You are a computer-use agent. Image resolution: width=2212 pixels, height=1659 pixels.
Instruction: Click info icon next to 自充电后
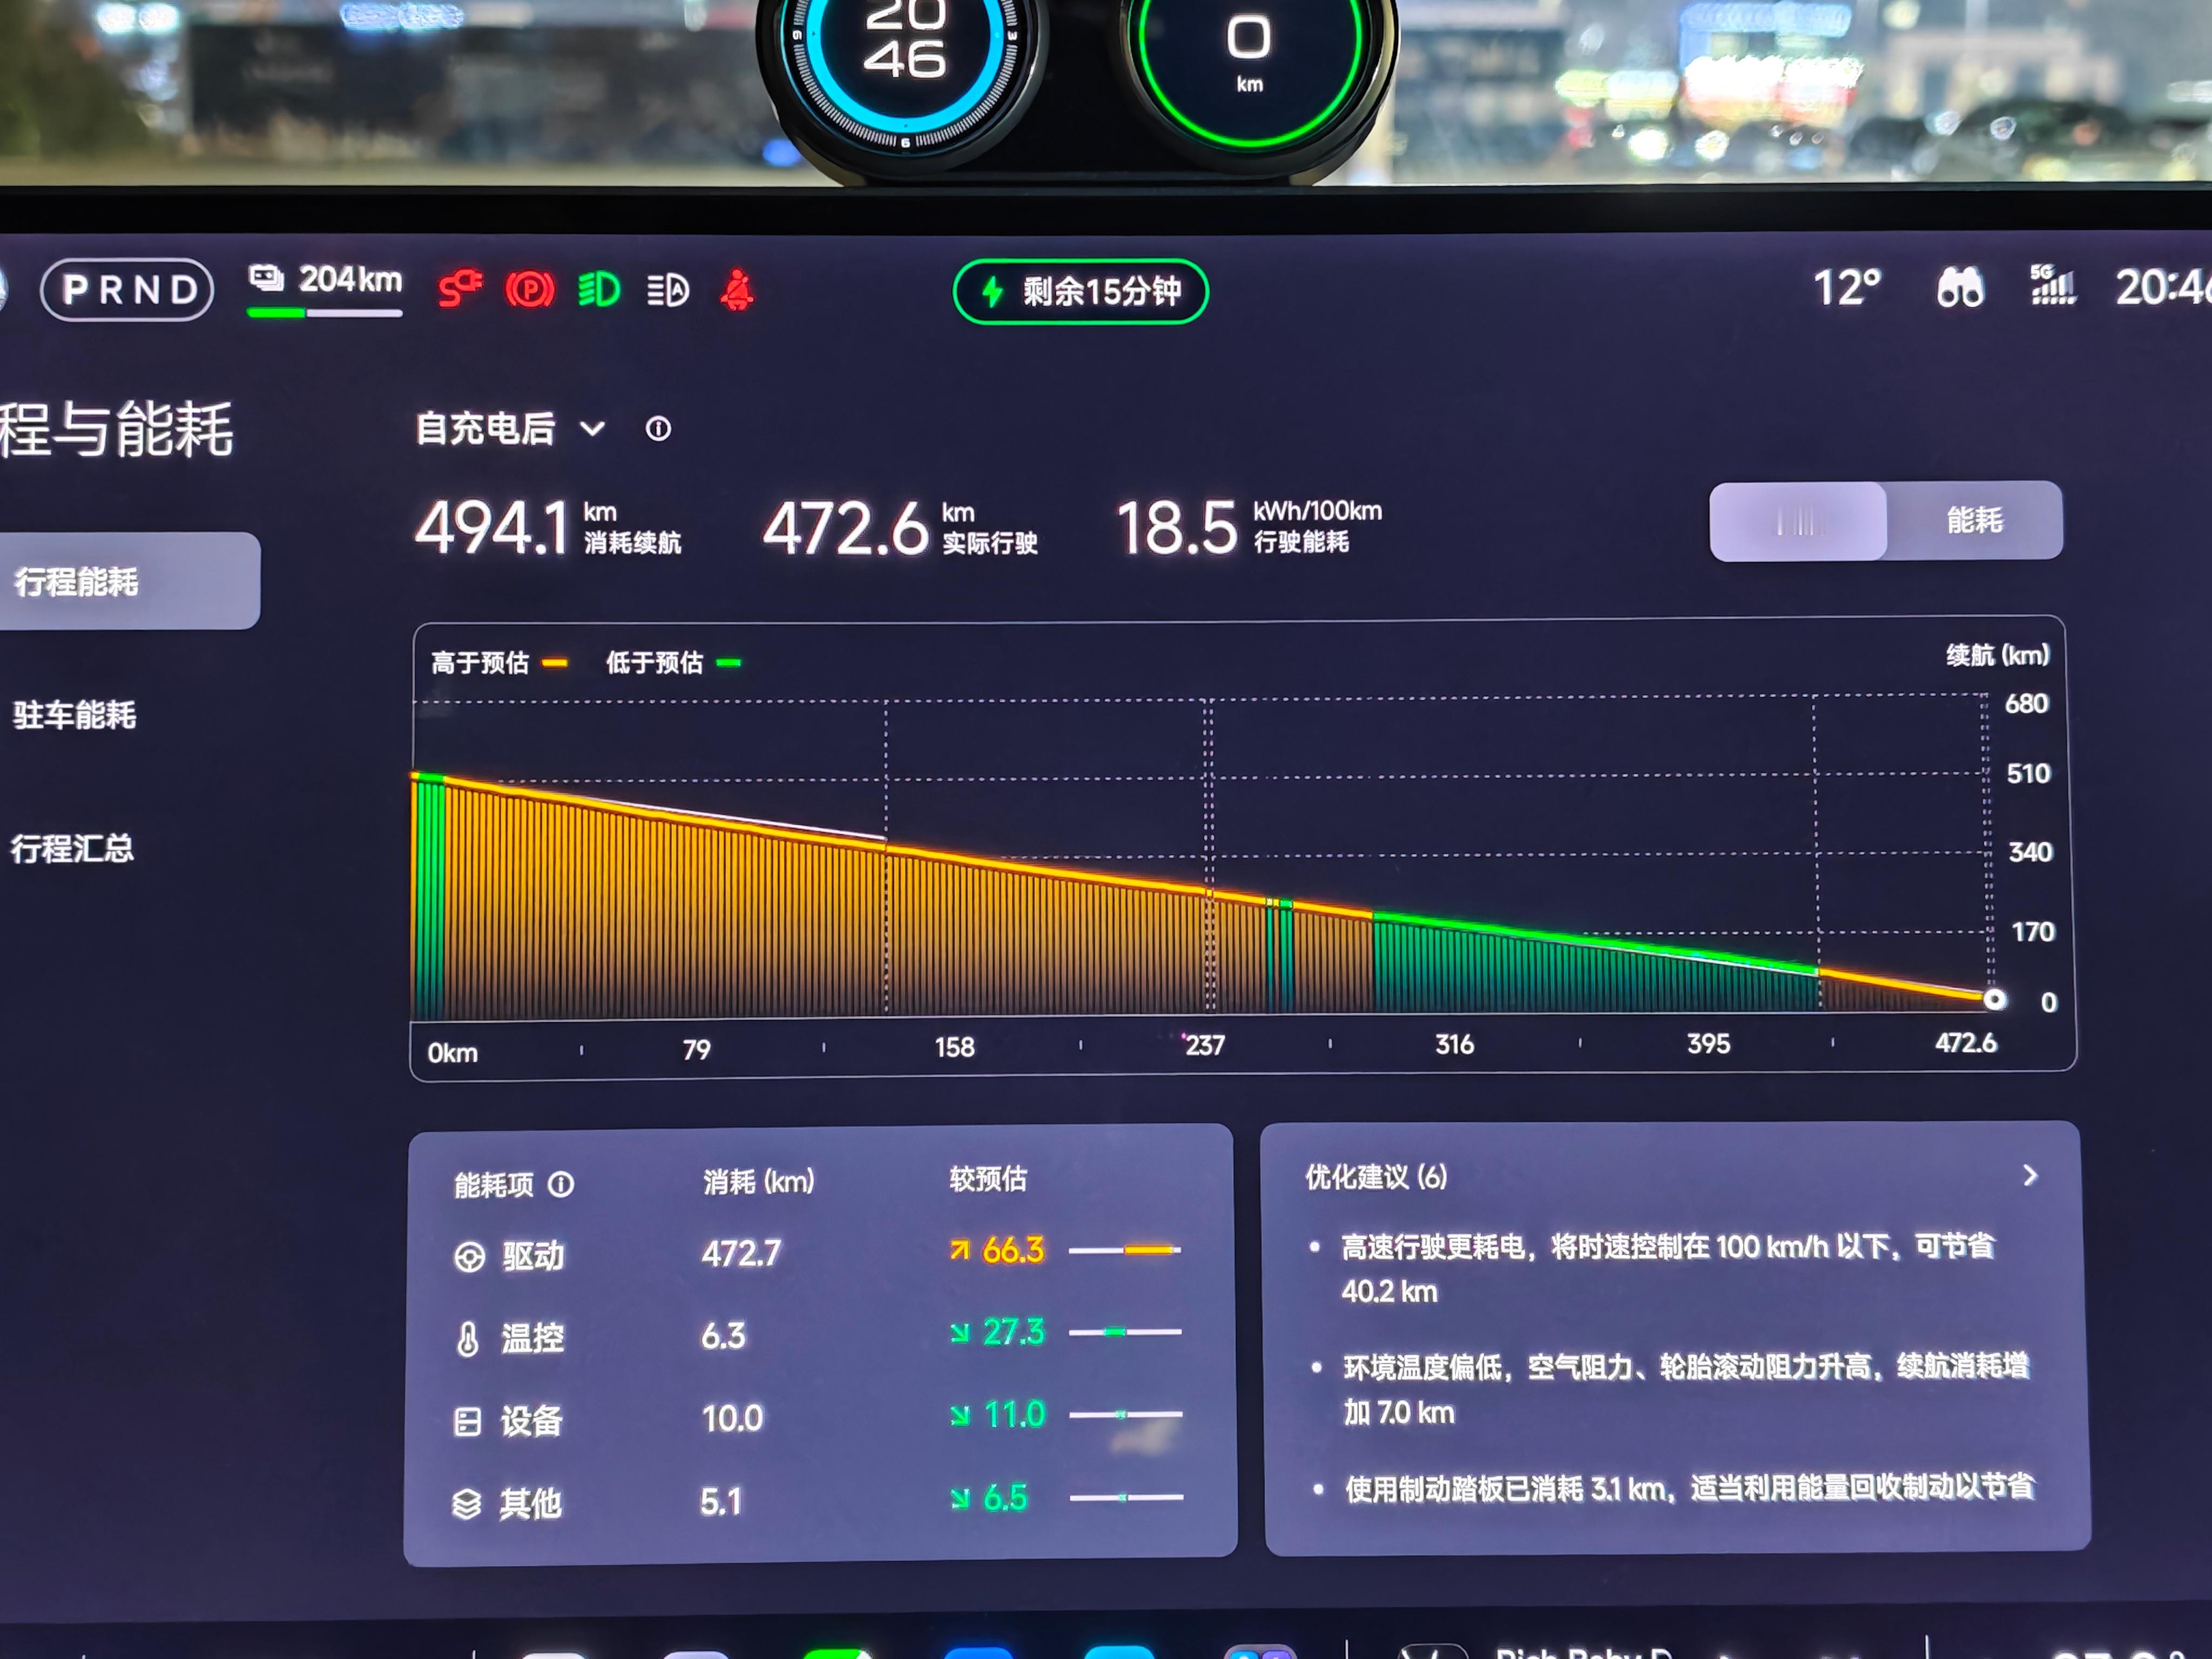[658, 429]
